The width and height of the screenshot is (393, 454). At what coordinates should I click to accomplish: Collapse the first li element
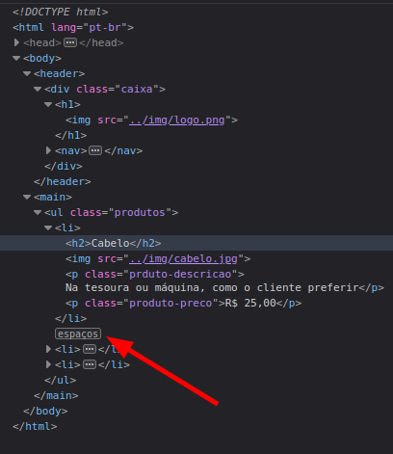click(x=48, y=227)
